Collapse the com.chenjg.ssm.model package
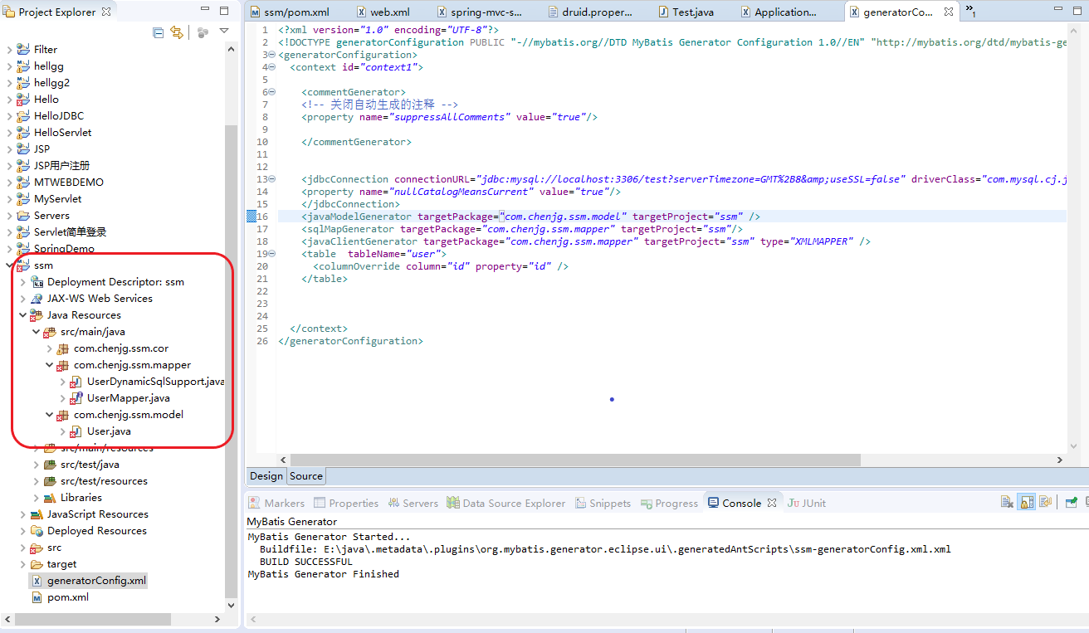The width and height of the screenshot is (1089, 633). 49,415
